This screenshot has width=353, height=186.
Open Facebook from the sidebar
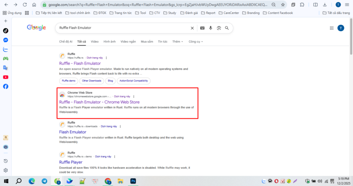click(6, 86)
